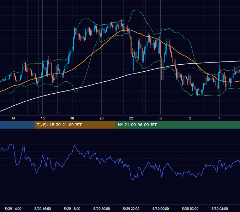Click hour label 4 on price chart axis

220,118
